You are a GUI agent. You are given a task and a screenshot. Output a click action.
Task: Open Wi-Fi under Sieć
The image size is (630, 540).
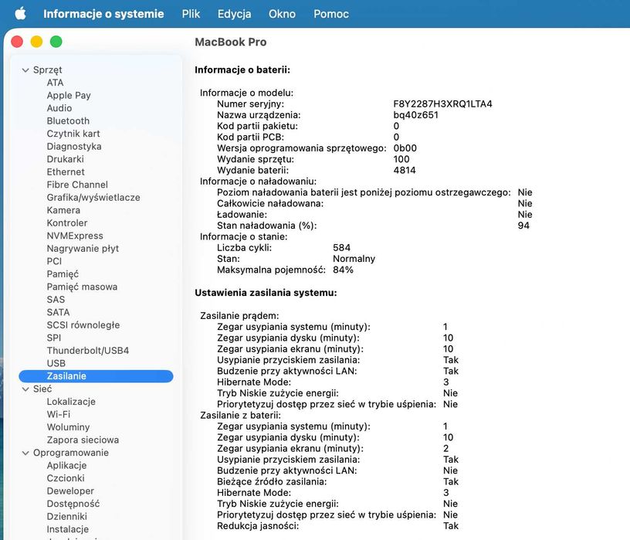coord(58,415)
